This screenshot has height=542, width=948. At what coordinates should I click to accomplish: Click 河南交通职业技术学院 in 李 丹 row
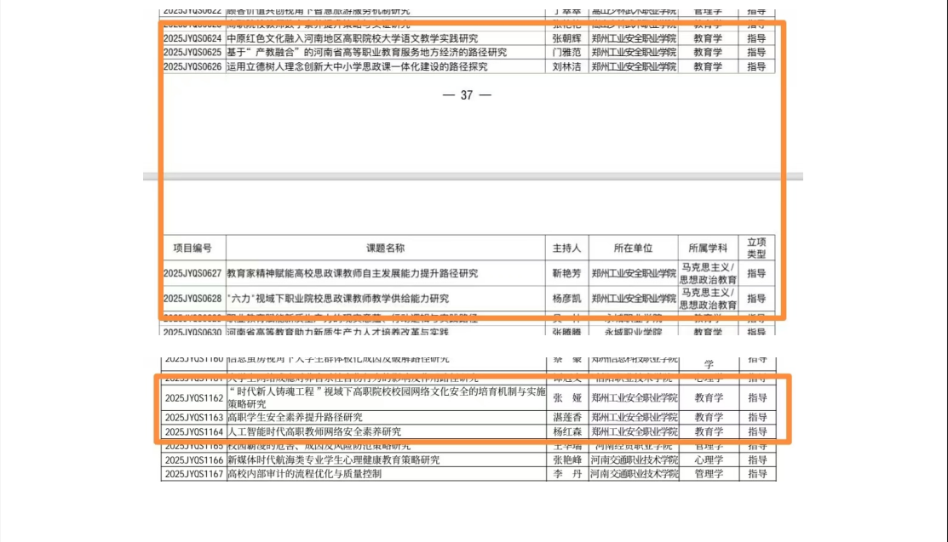tap(635, 474)
